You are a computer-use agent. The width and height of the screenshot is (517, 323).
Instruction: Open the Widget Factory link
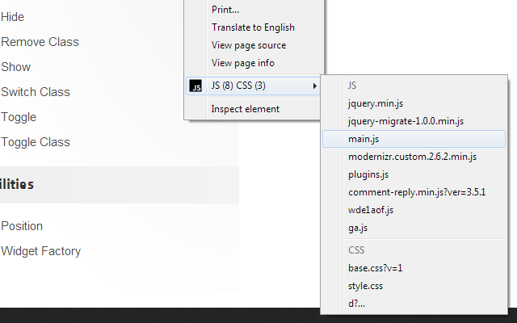point(40,251)
